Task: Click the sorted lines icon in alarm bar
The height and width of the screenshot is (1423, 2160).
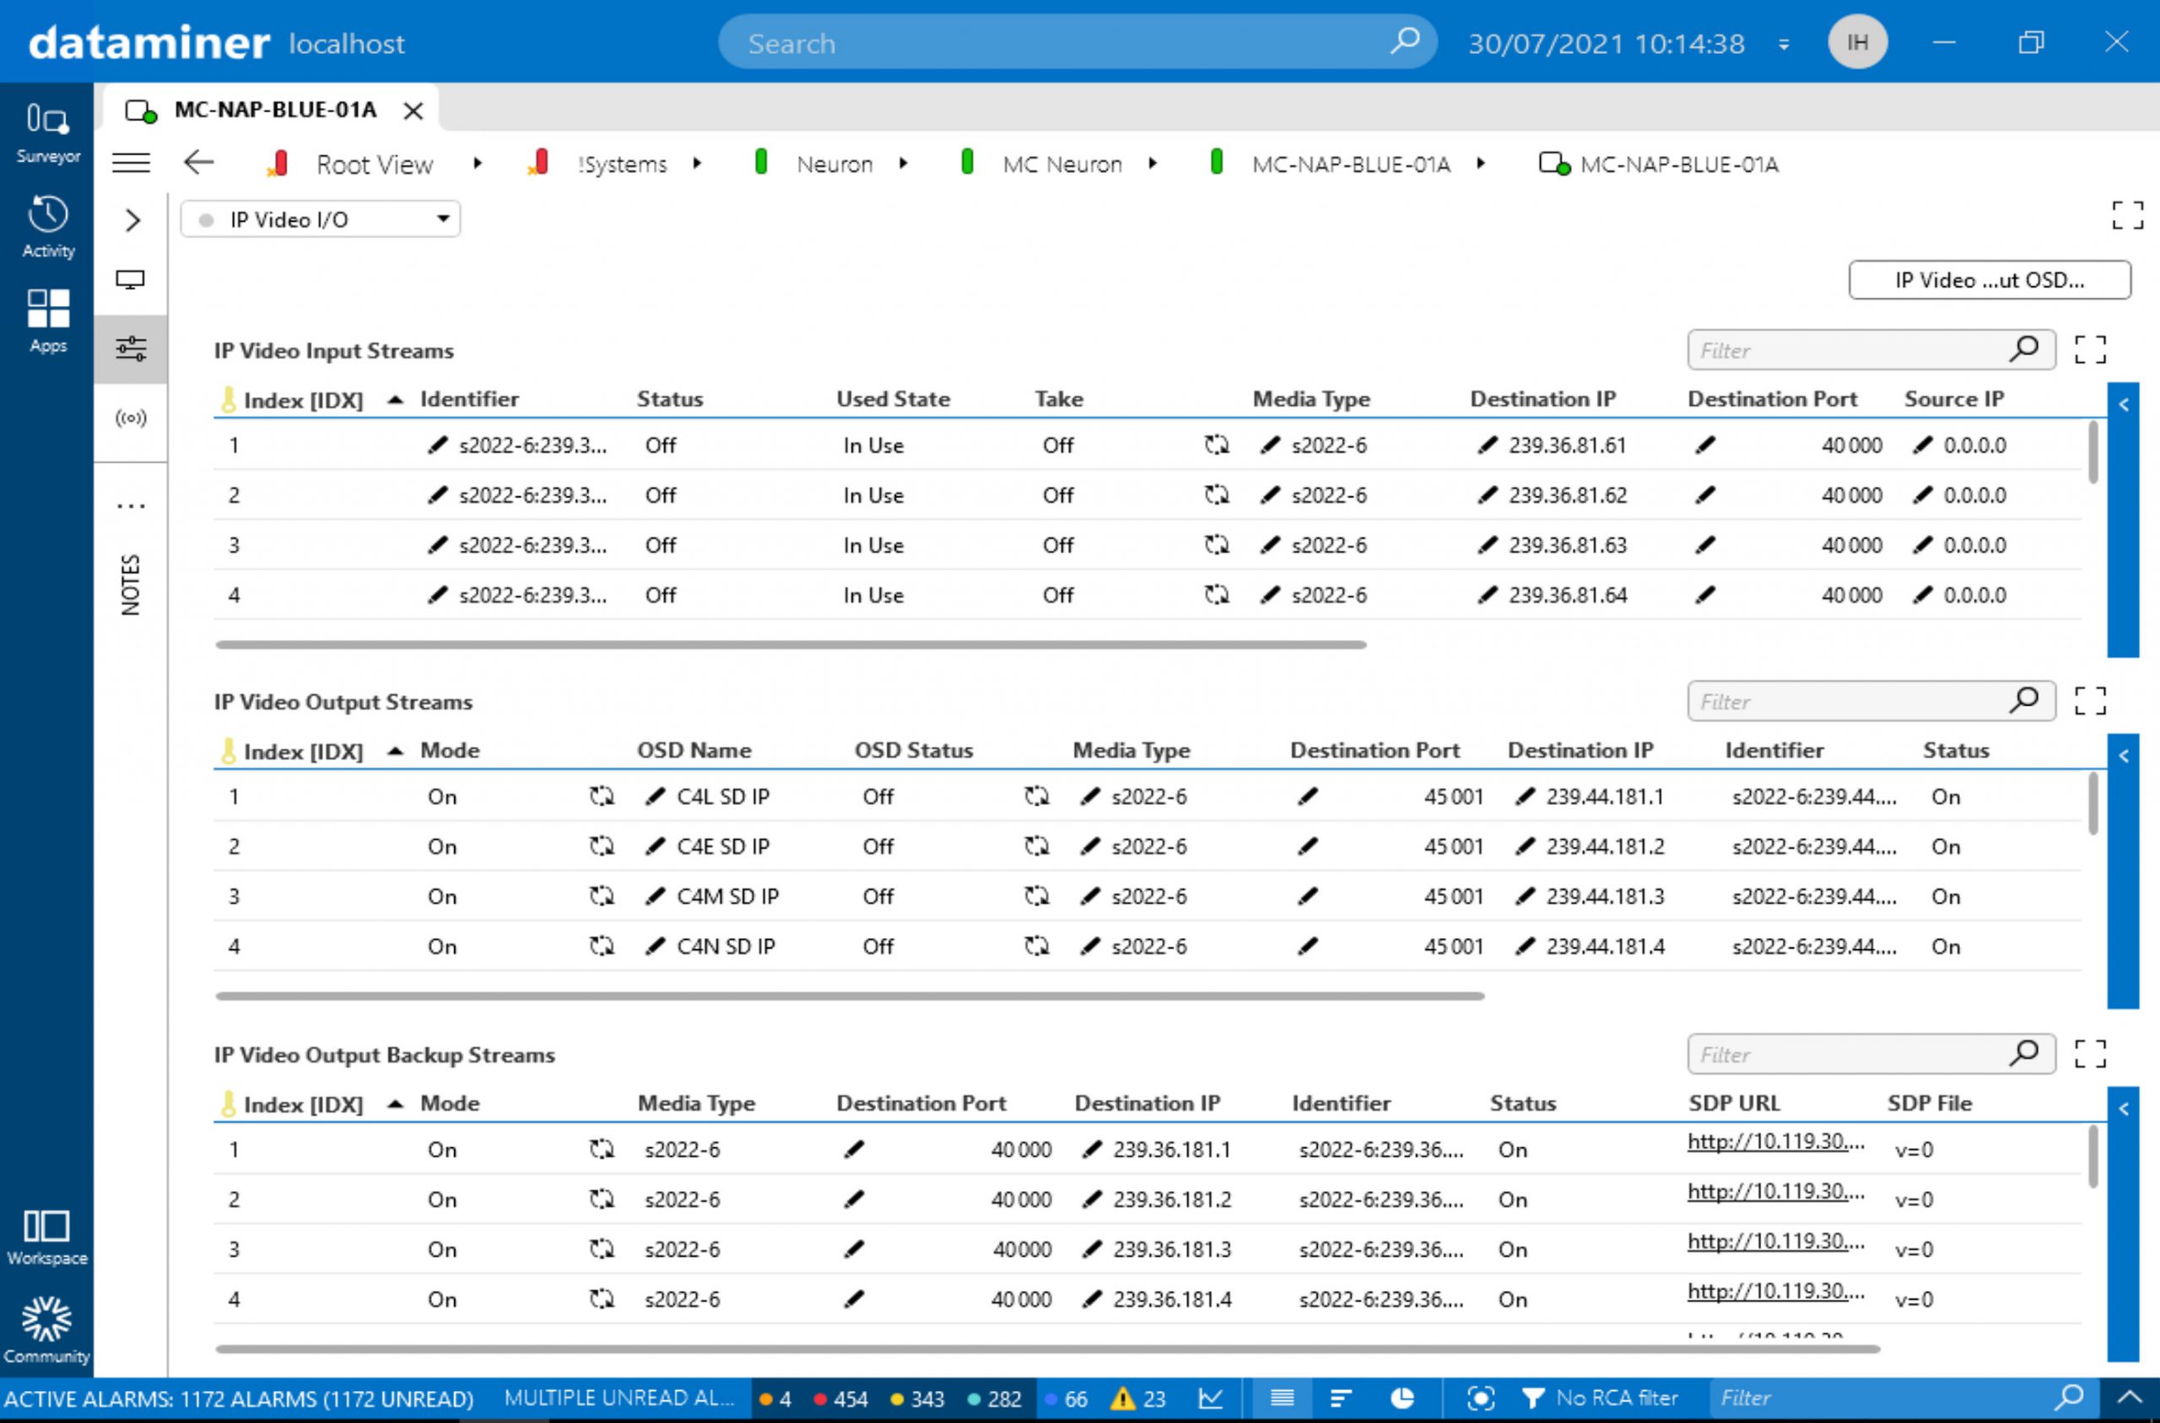Action: tap(1341, 1399)
